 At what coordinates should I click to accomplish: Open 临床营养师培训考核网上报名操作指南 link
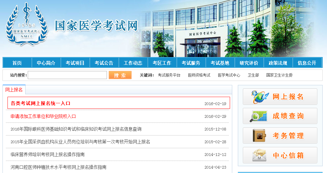pos(47,154)
